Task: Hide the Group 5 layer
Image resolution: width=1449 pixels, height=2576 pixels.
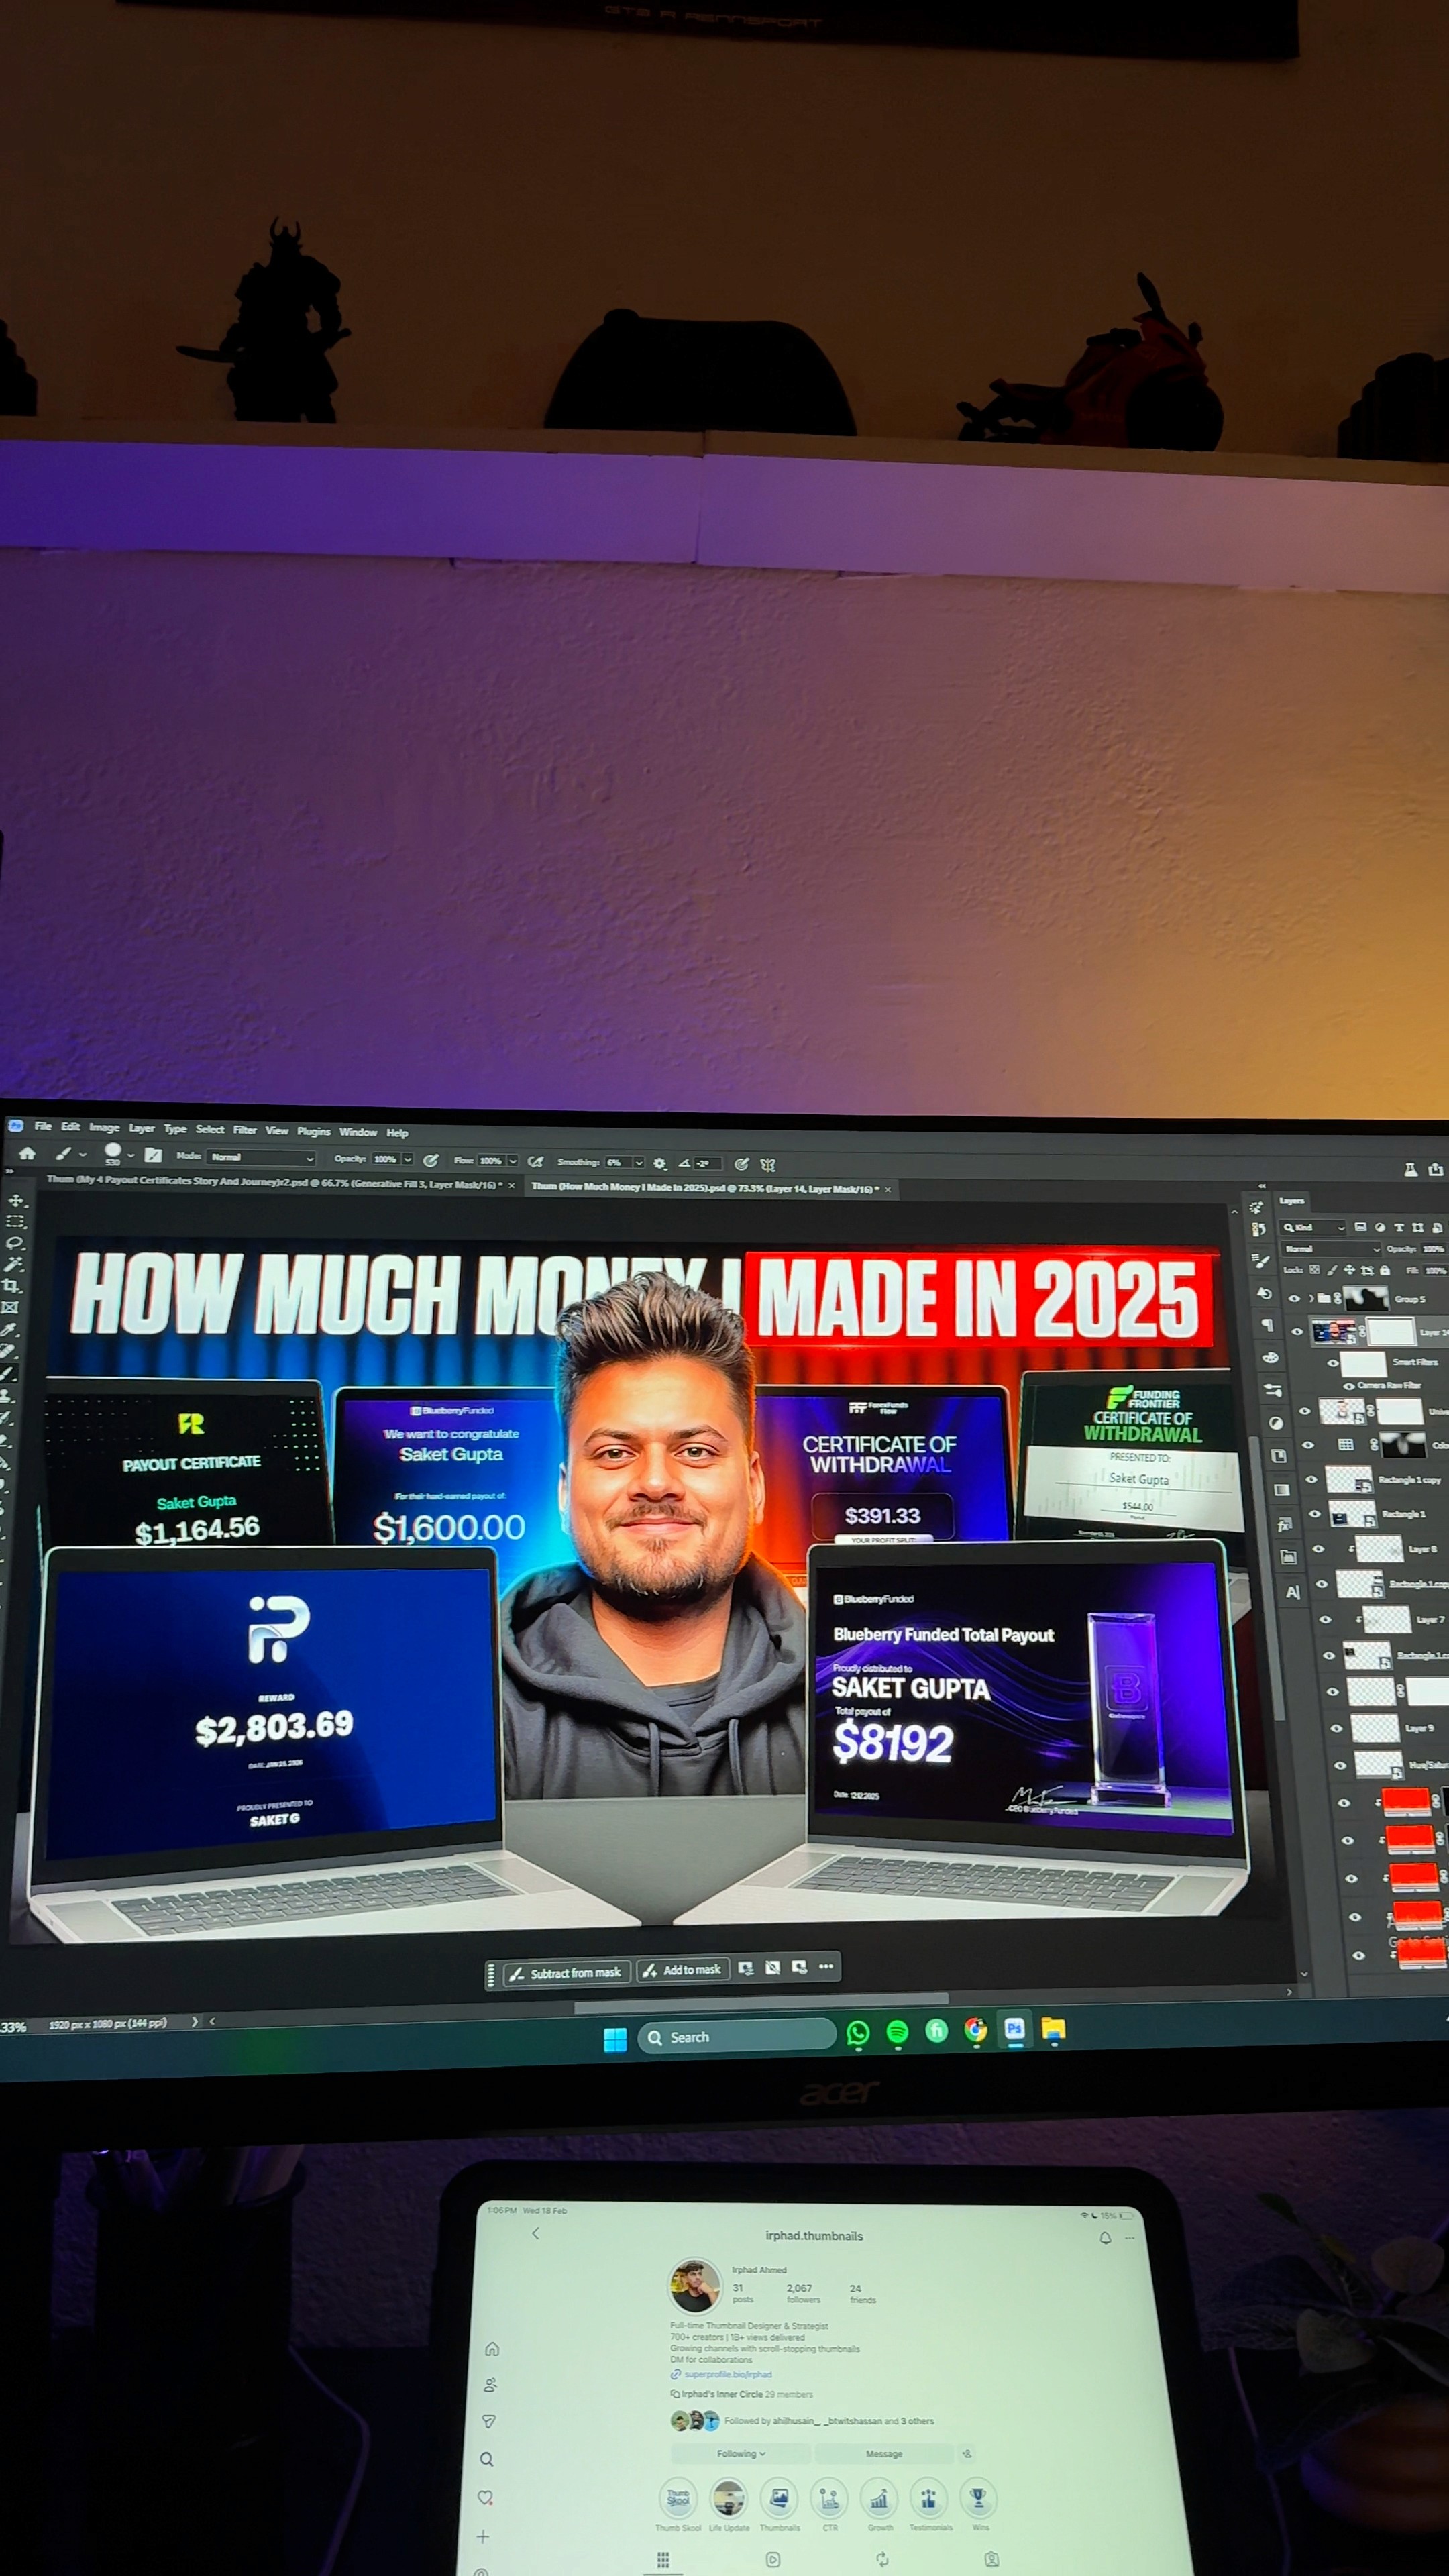Action: point(1294,1299)
